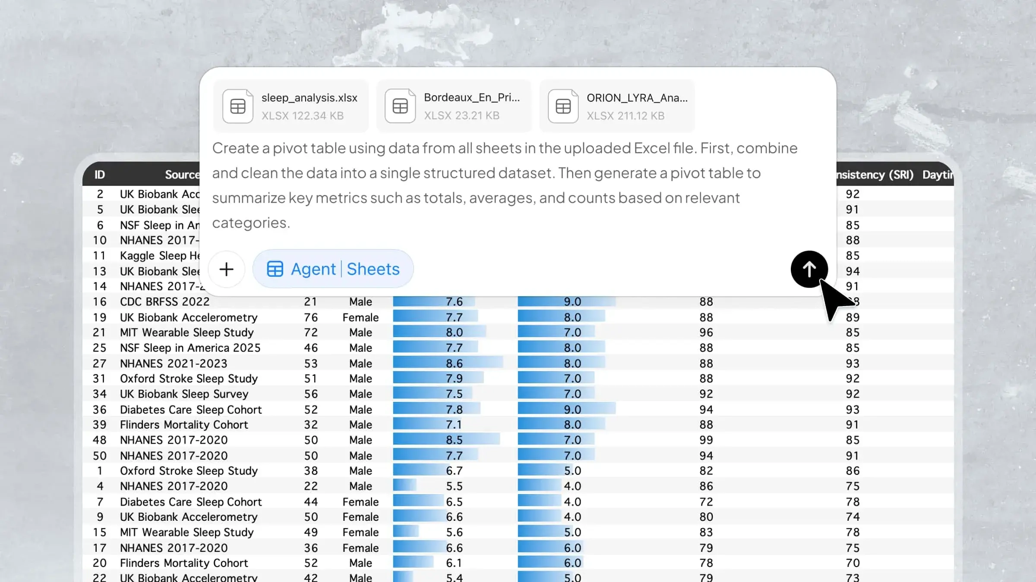This screenshot has height=582, width=1036.
Task: Click the table icon in Agent Sheets chip
Action: [x=275, y=269]
